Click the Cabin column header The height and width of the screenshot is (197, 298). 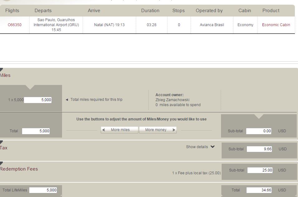click(x=245, y=11)
